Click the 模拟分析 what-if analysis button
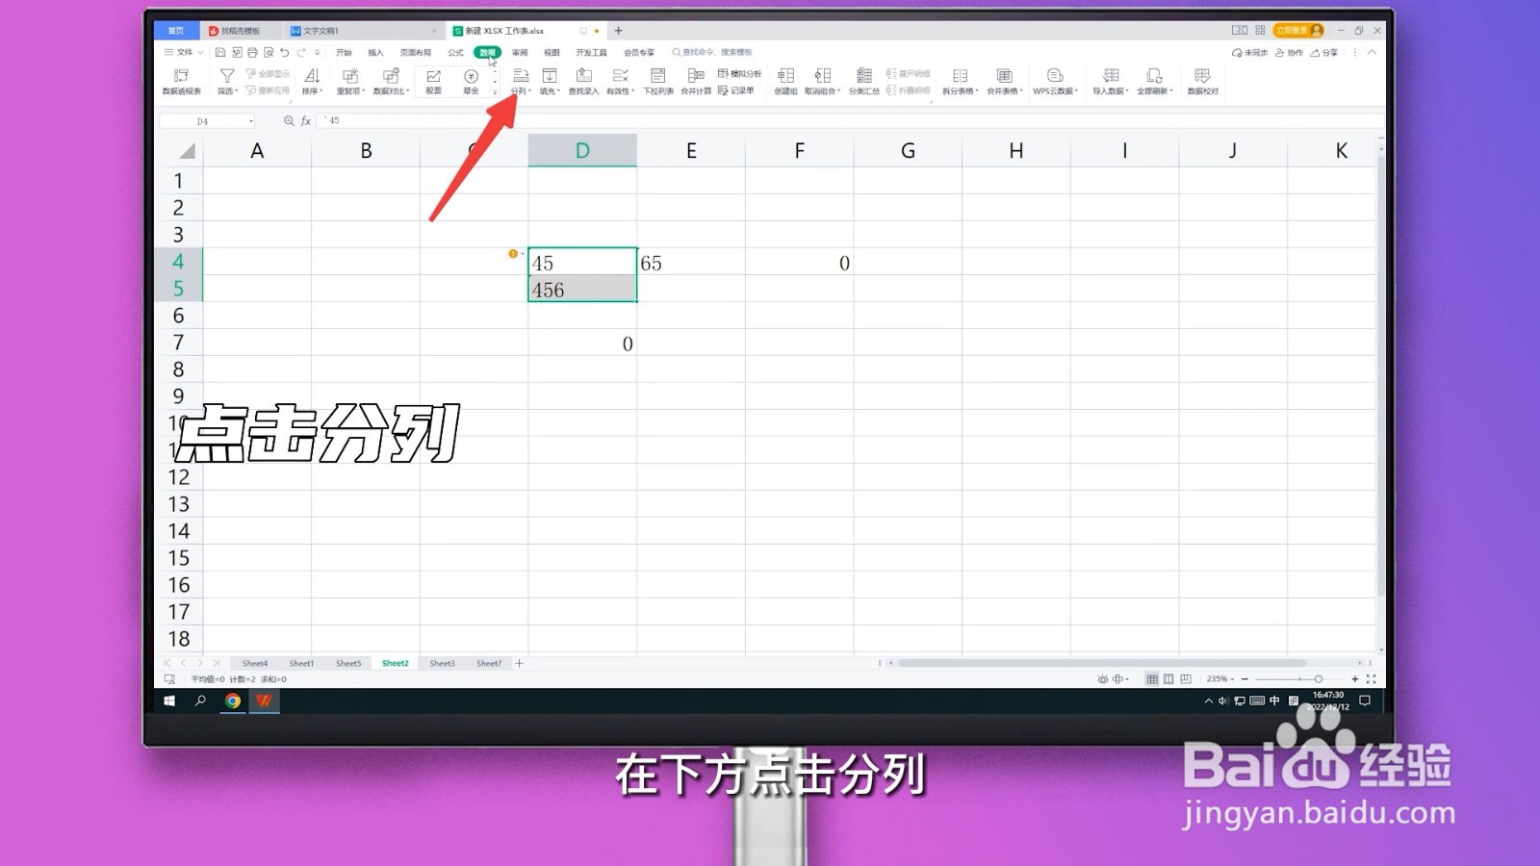The height and width of the screenshot is (866, 1540). [x=739, y=74]
